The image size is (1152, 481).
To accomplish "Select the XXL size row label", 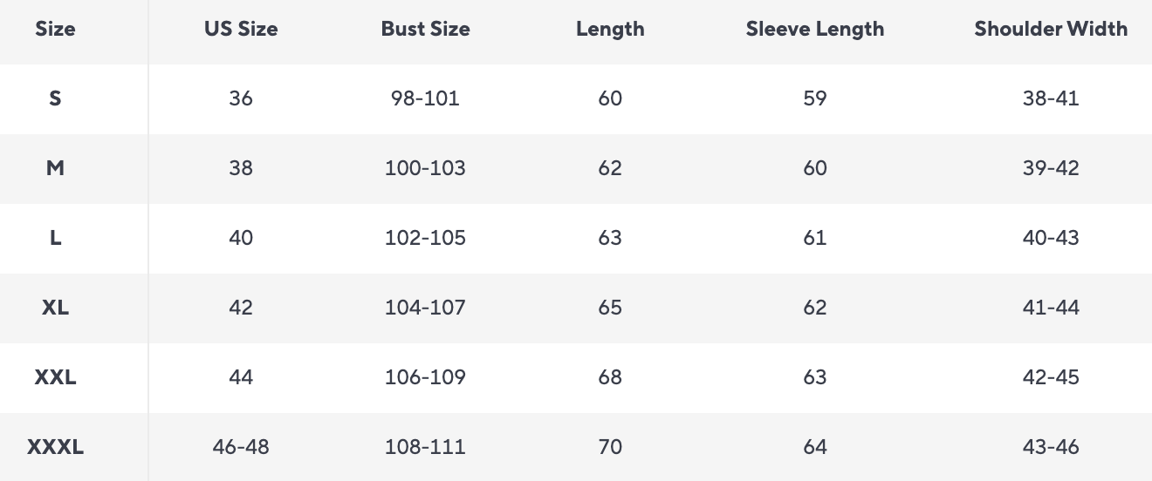I will [x=55, y=377].
